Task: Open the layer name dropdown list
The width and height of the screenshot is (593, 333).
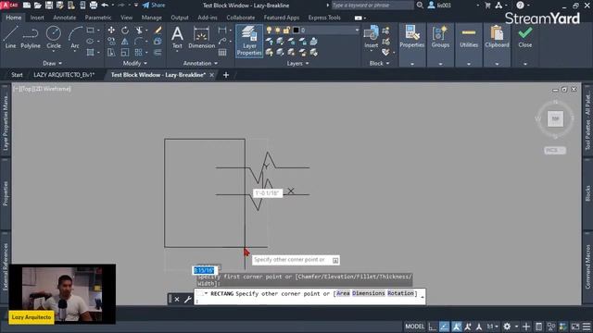Action: click(357, 30)
